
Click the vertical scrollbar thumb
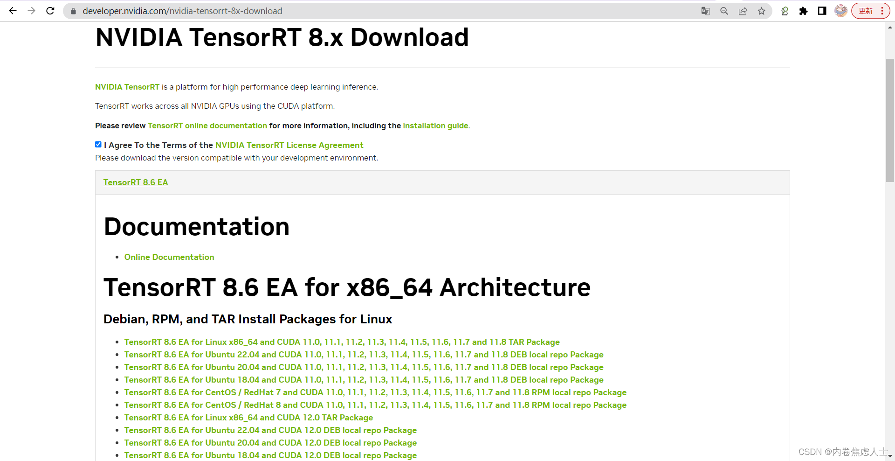(890, 120)
